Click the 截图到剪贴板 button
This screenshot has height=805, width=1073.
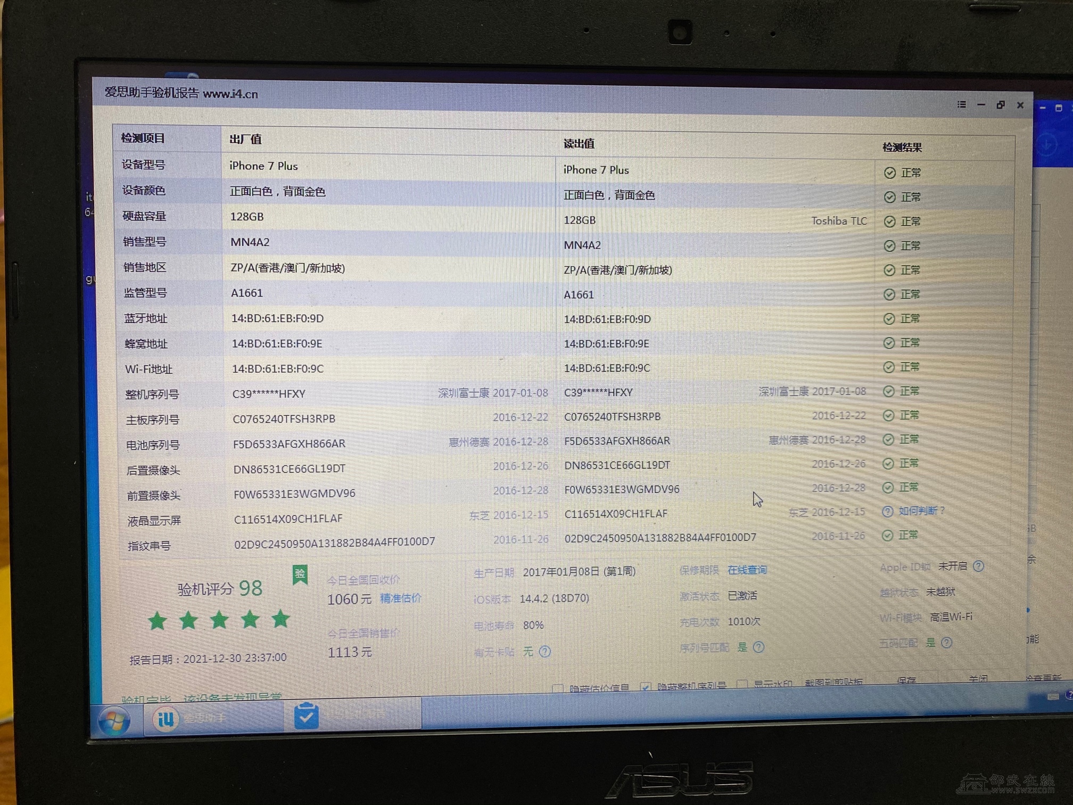pos(833,683)
